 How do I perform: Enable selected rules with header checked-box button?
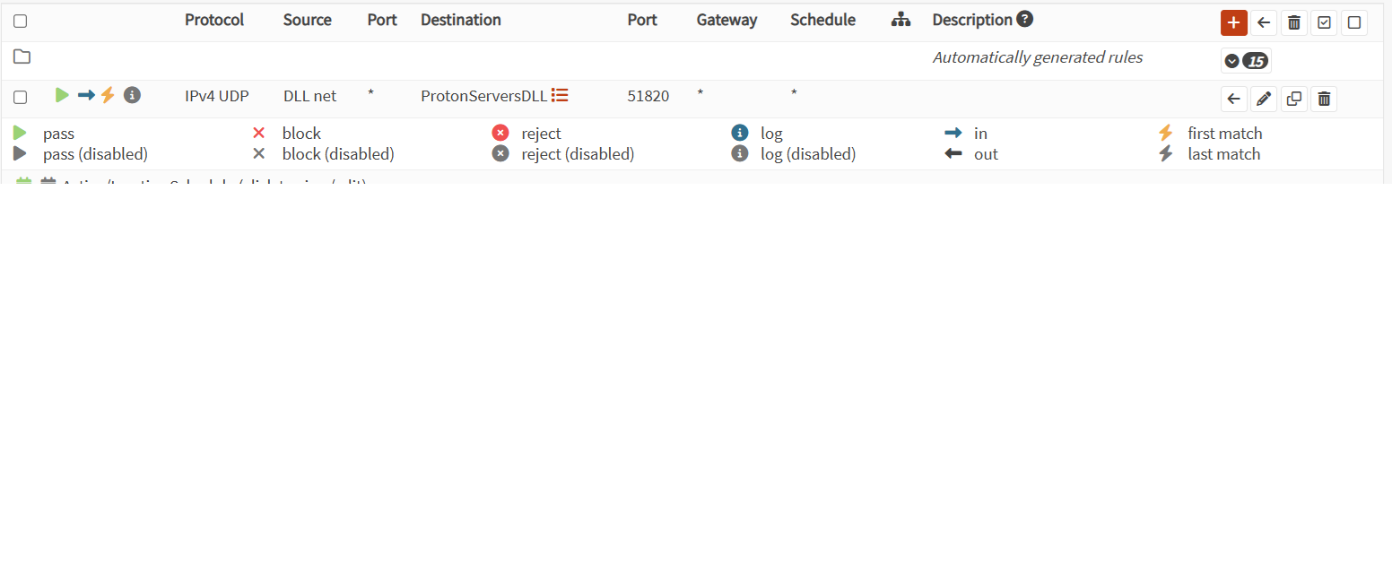(x=1324, y=23)
